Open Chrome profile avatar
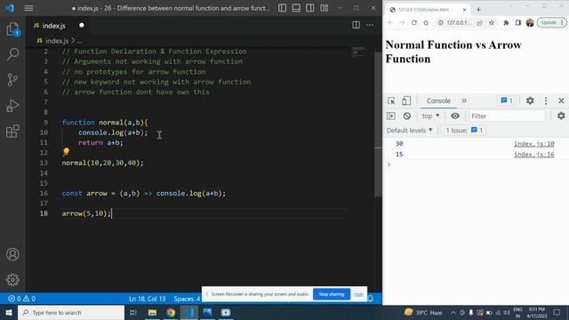The height and width of the screenshot is (320, 569). (530, 22)
